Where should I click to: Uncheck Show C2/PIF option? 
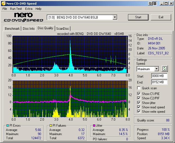click(x=139, y=98)
